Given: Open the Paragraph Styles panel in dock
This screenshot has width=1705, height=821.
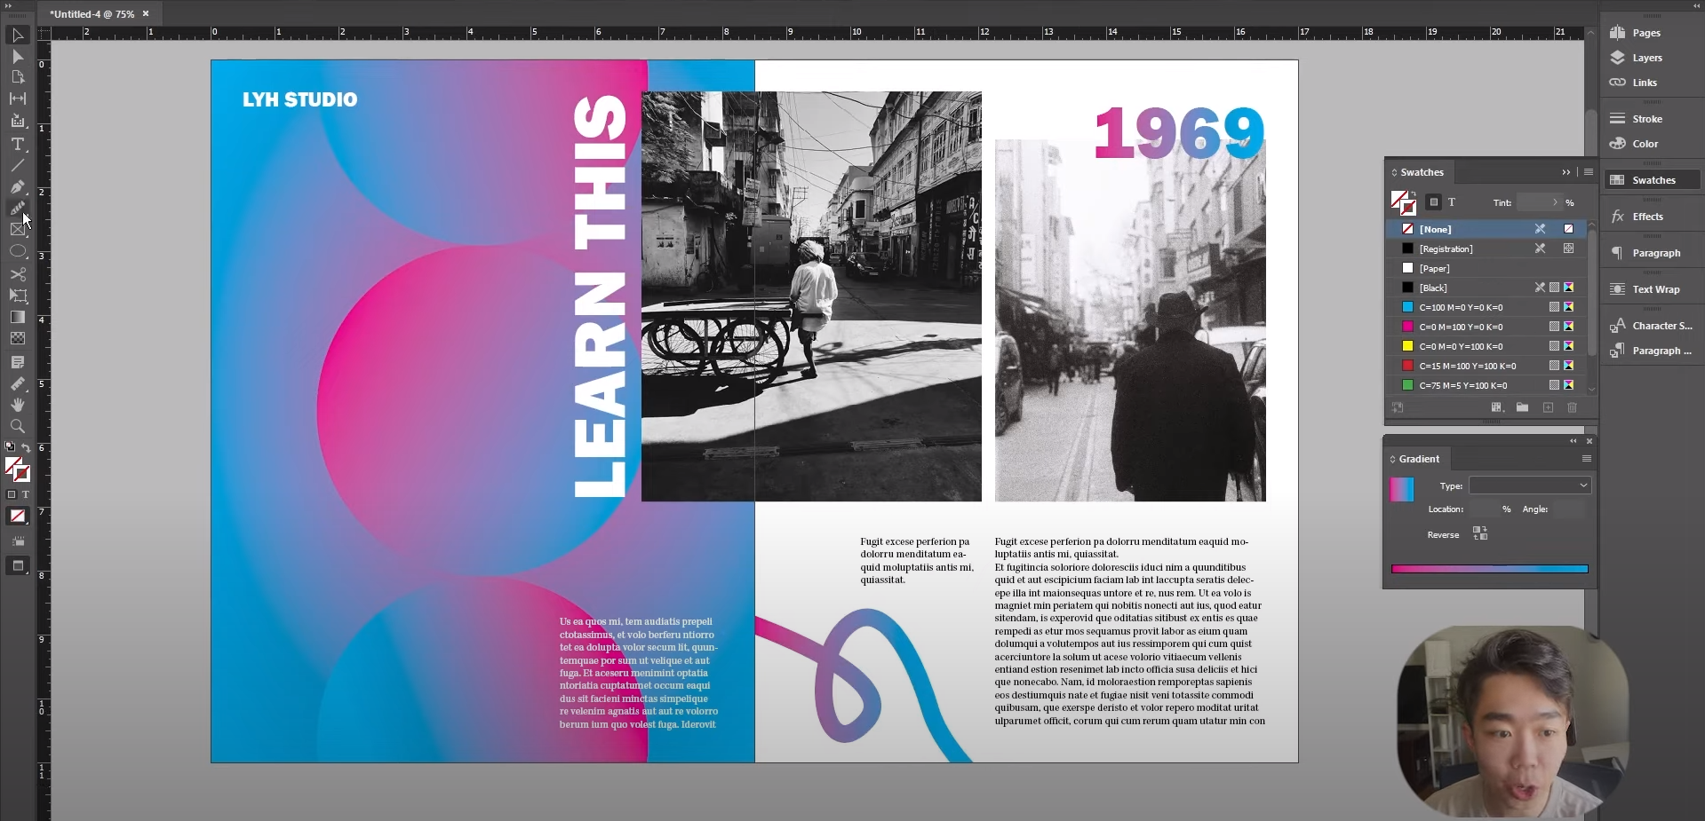Looking at the screenshot, I should [1652, 351].
